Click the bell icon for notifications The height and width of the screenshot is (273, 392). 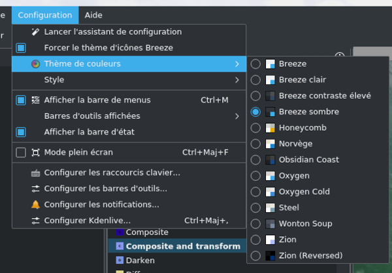pyautogui.click(x=35, y=204)
